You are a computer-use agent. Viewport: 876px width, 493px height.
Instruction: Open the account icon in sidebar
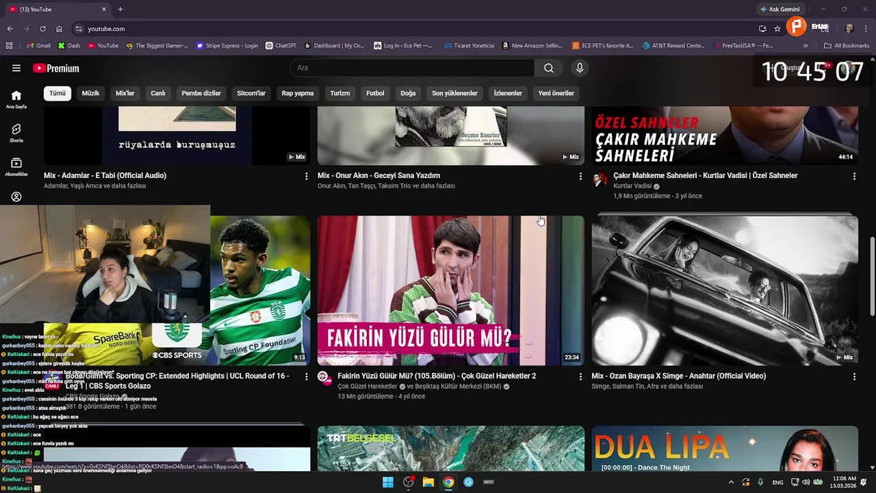tap(16, 197)
